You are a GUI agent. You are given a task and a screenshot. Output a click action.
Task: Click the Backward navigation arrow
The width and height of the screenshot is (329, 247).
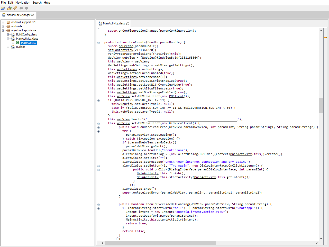click(21, 8)
